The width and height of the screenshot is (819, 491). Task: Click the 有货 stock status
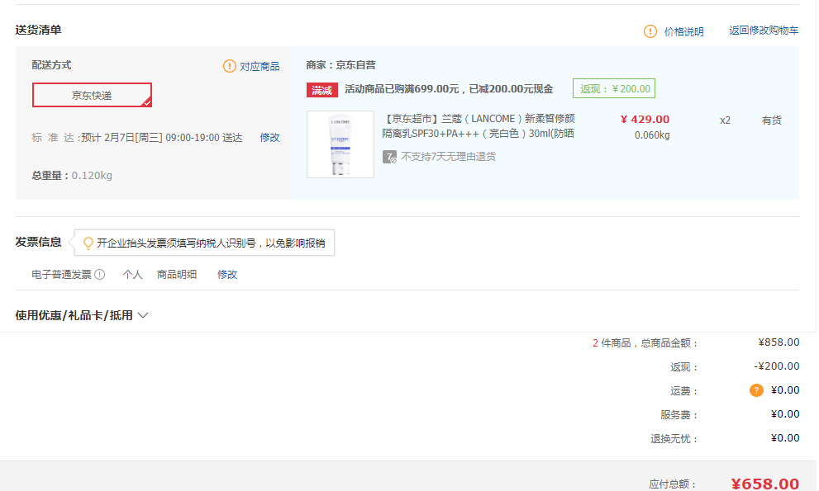click(x=771, y=120)
